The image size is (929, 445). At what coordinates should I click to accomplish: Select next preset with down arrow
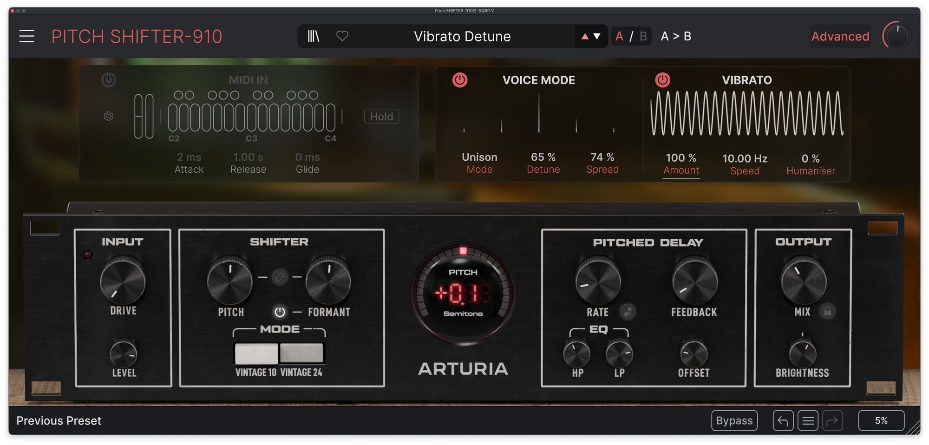[597, 36]
